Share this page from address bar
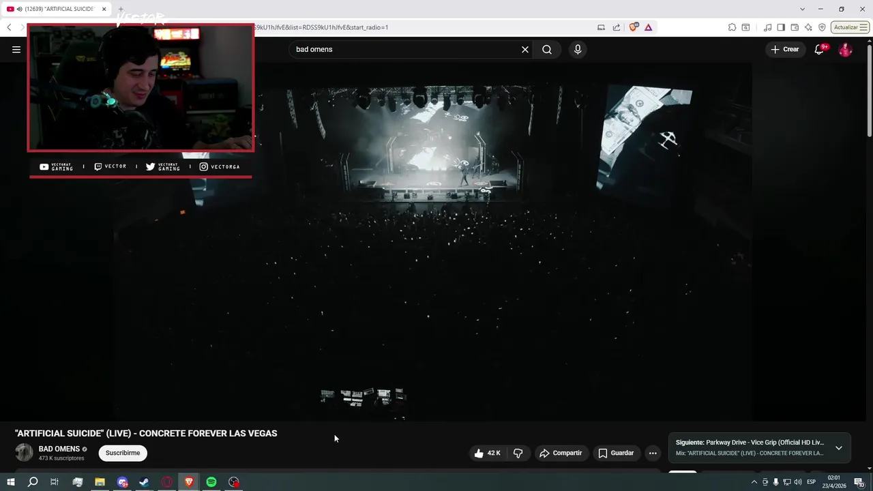The width and height of the screenshot is (873, 491). pos(617,27)
